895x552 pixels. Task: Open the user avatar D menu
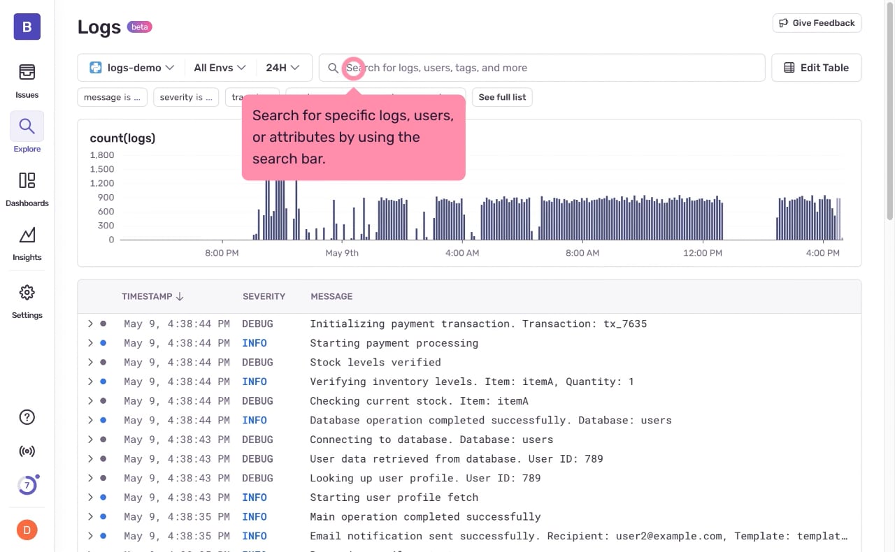pyautogui.click(x=27, y=530)
